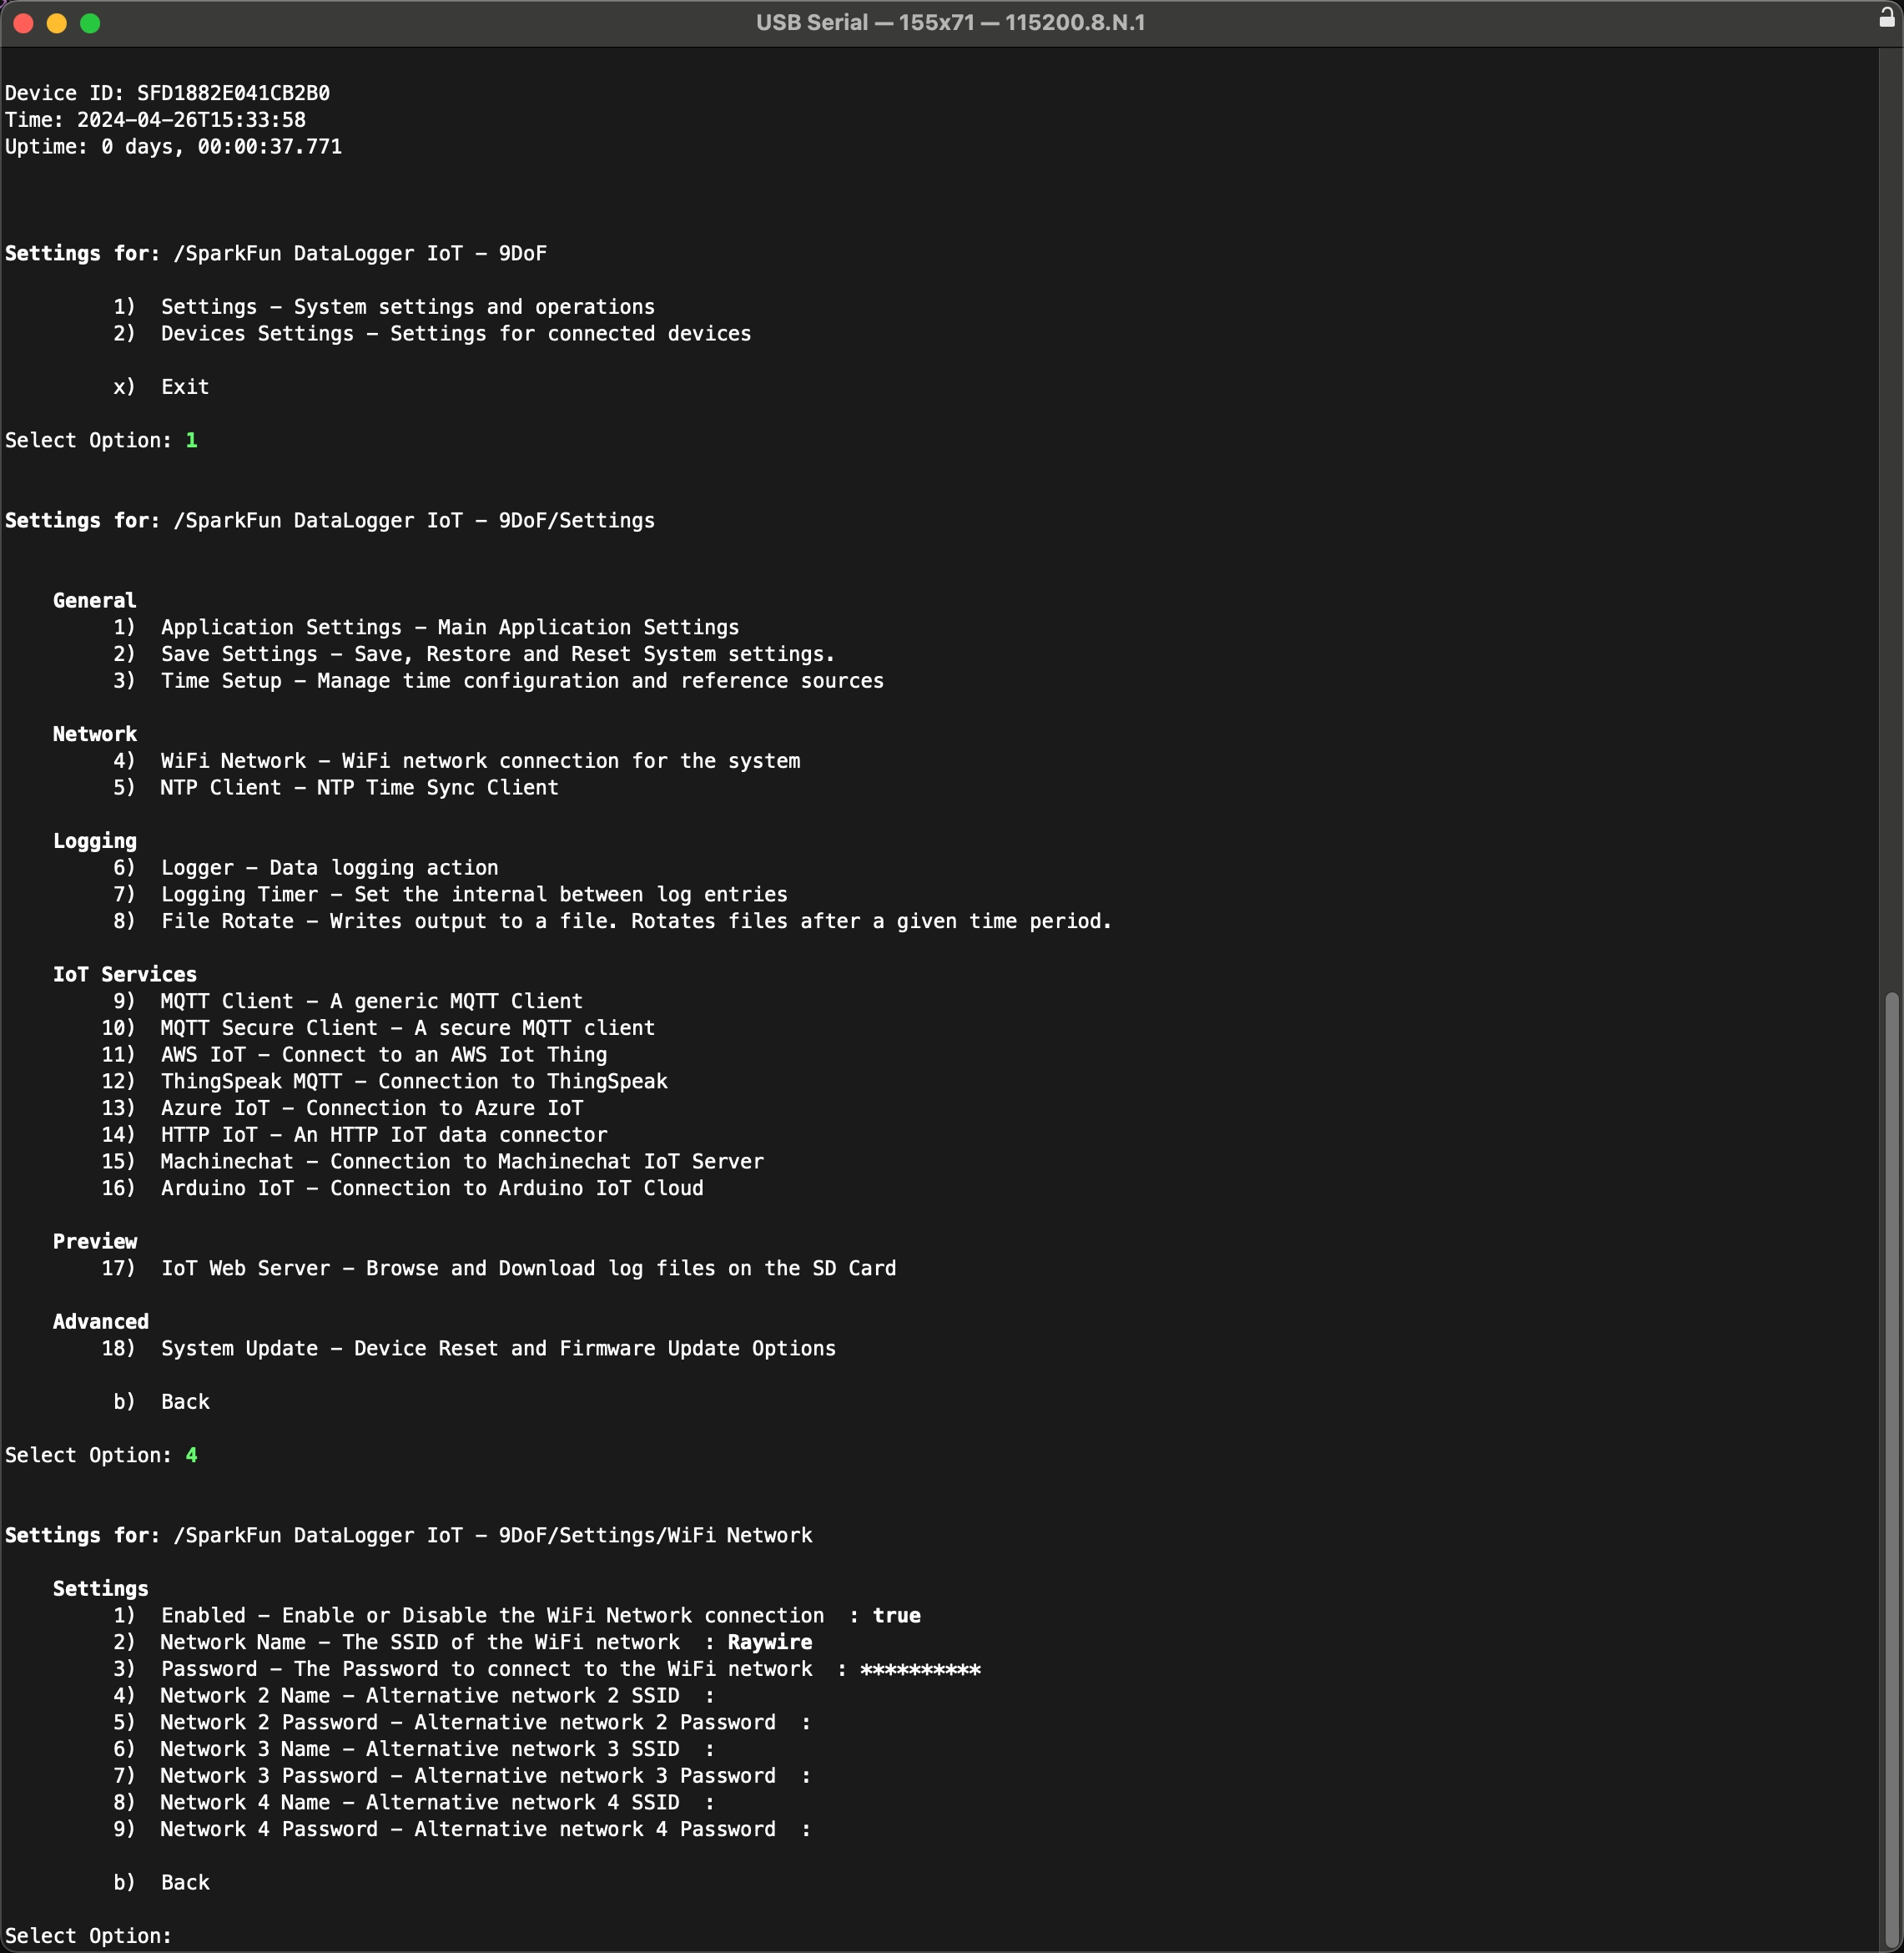
Task: Click 'Time Setup – Manage time configuration' line
Action: tap(498, 680)
